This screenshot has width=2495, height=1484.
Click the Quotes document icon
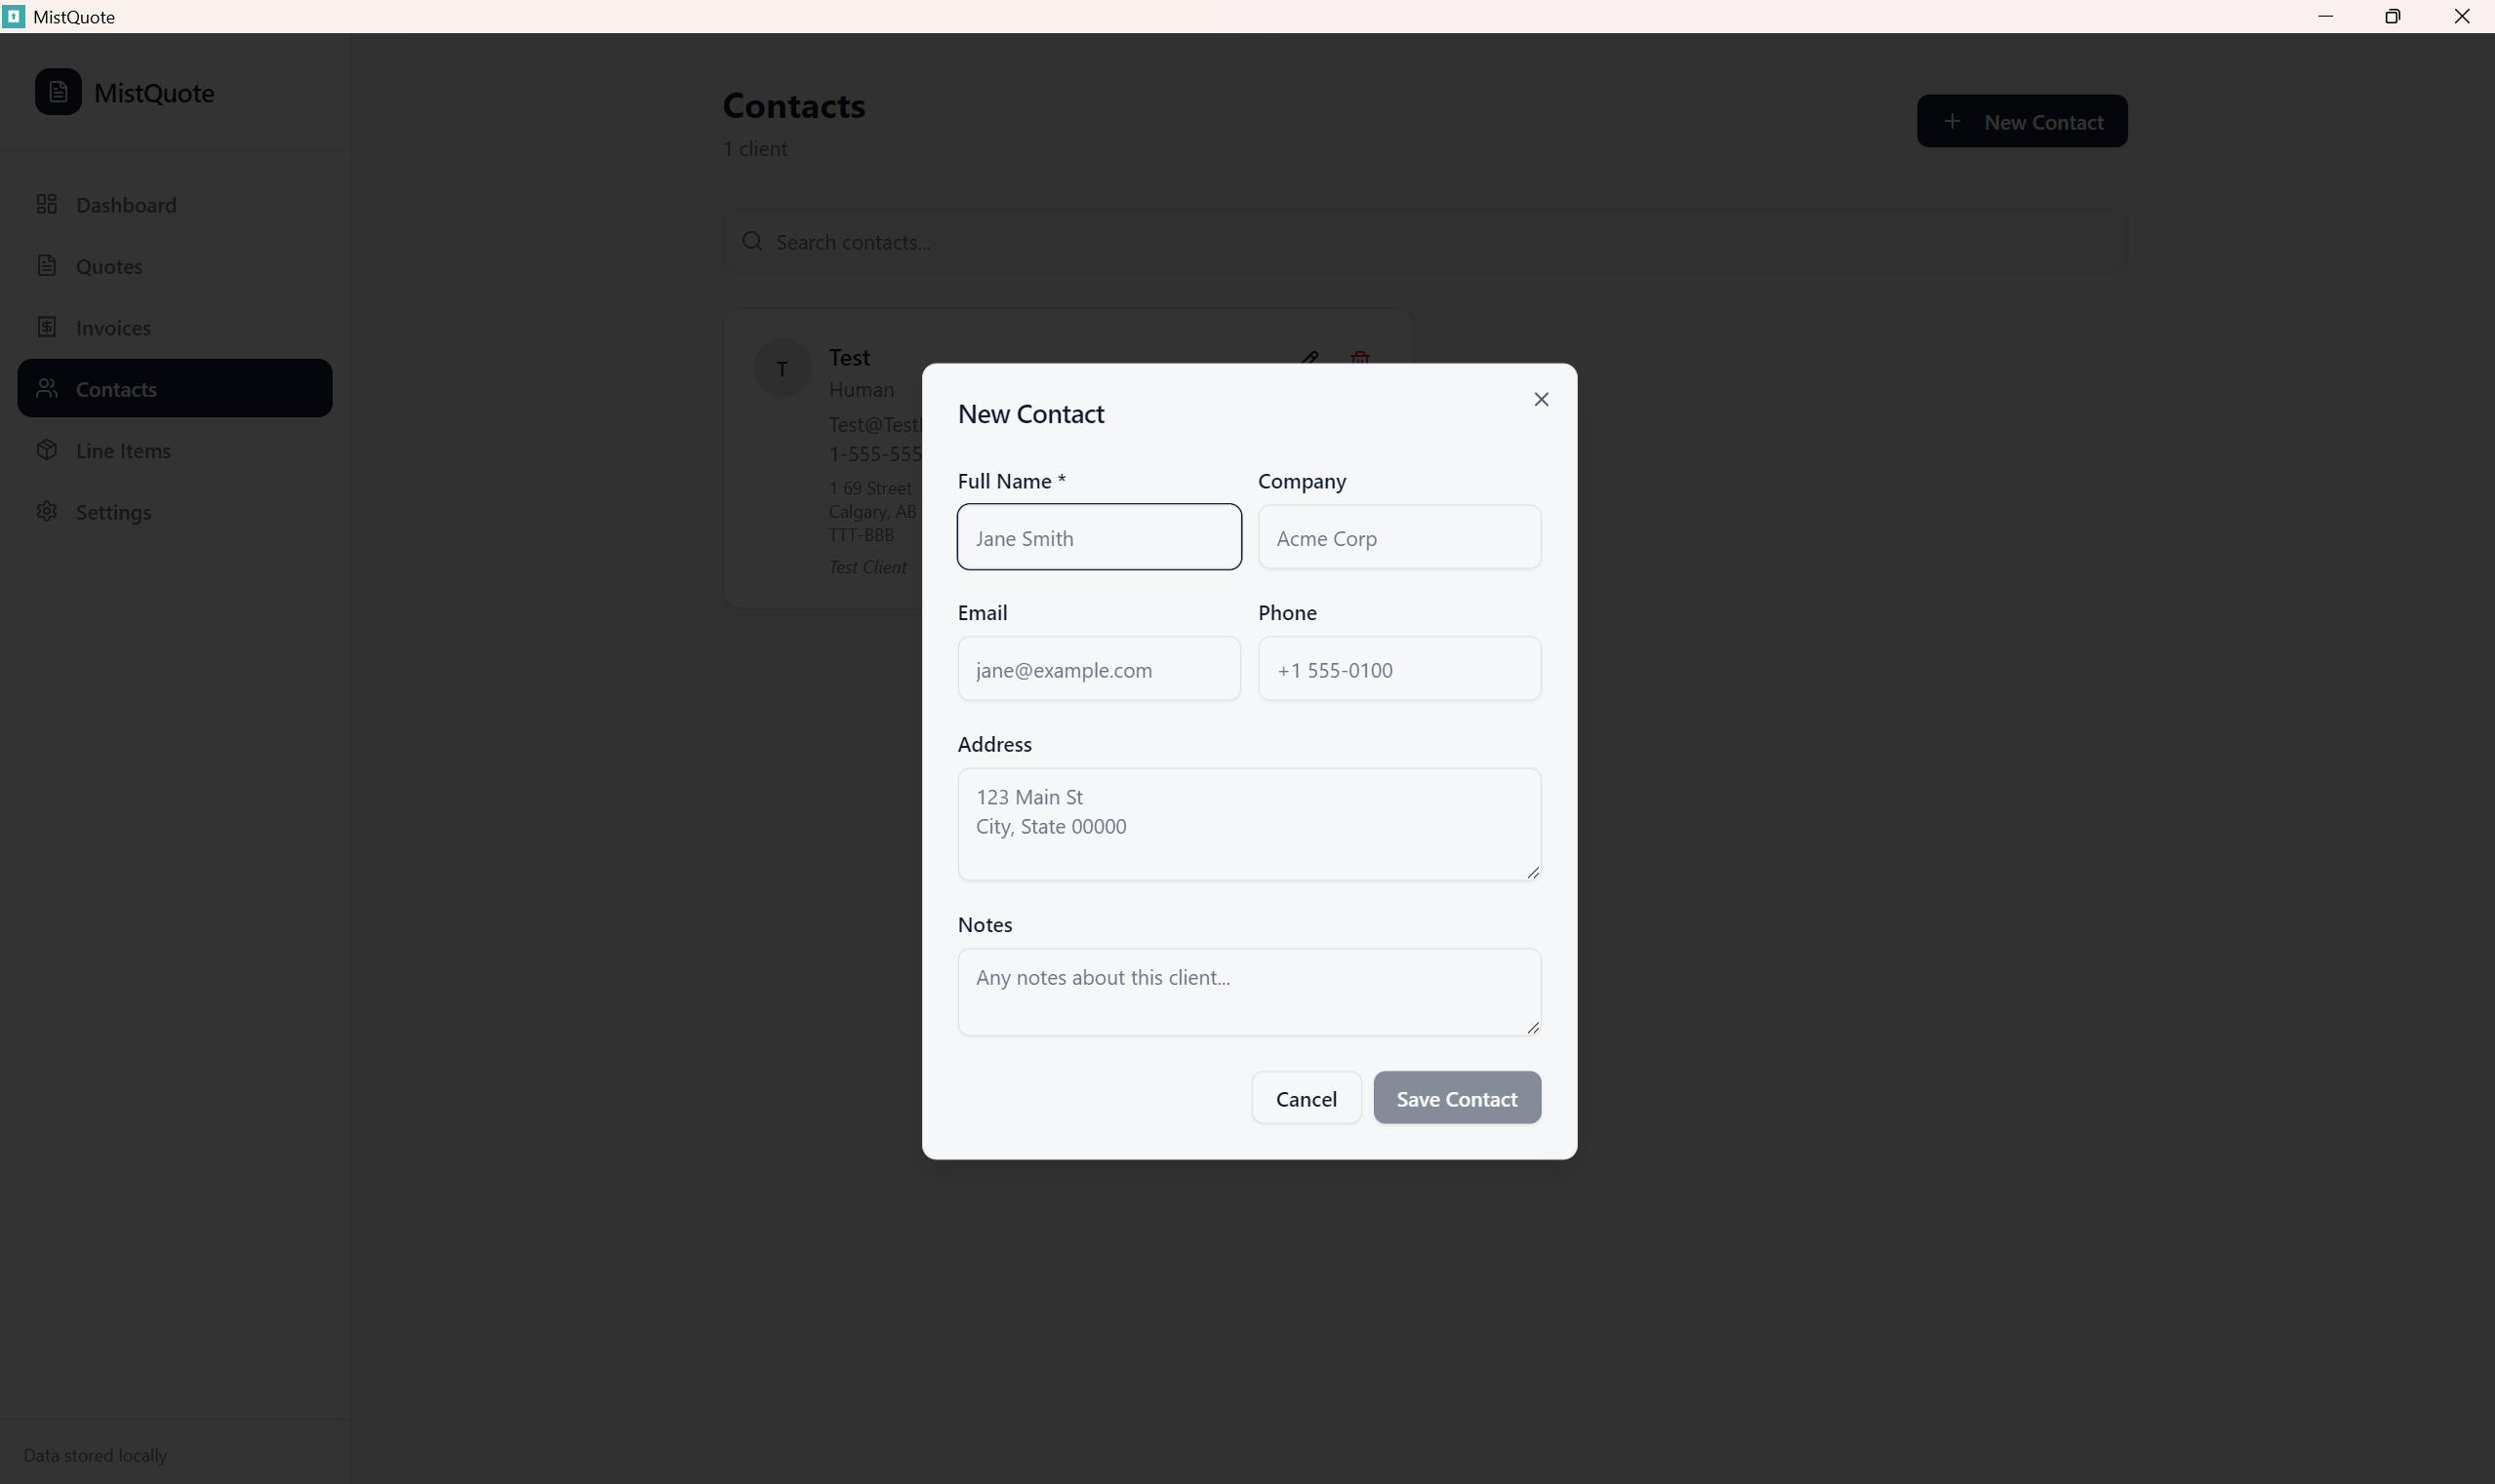tap(47, 265)
